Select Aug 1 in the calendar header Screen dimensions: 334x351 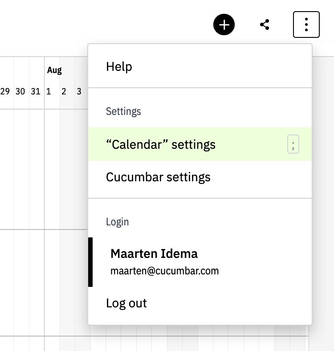(x=49, y=91)
